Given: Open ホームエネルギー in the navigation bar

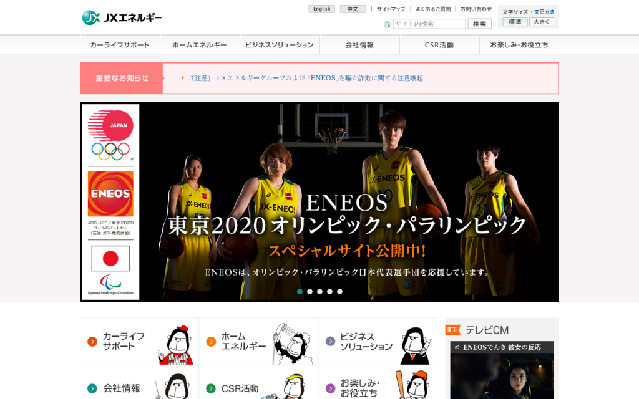Looking at the screenshot, I should (x=200, y=45).
